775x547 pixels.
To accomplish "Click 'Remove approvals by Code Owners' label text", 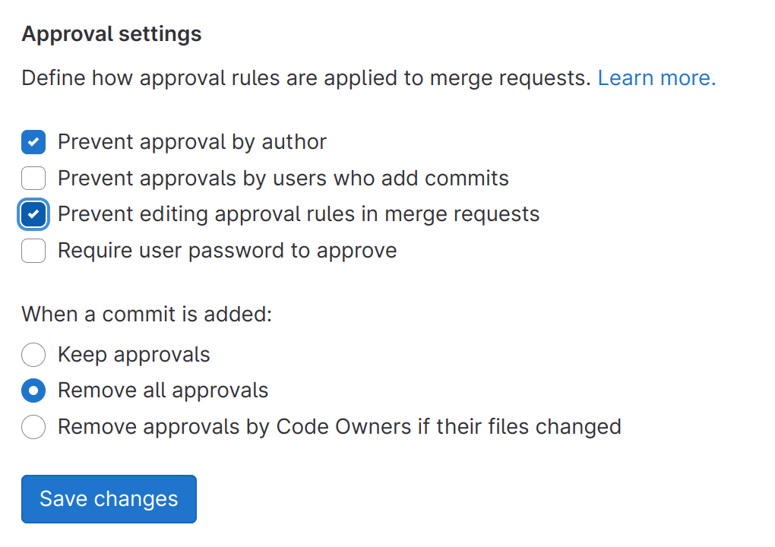I will pos(340,427).
